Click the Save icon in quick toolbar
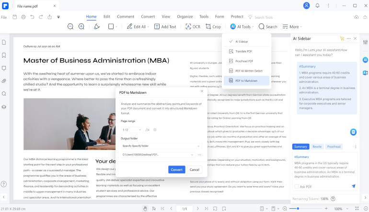369x212 pixels. tap(14, 17)
